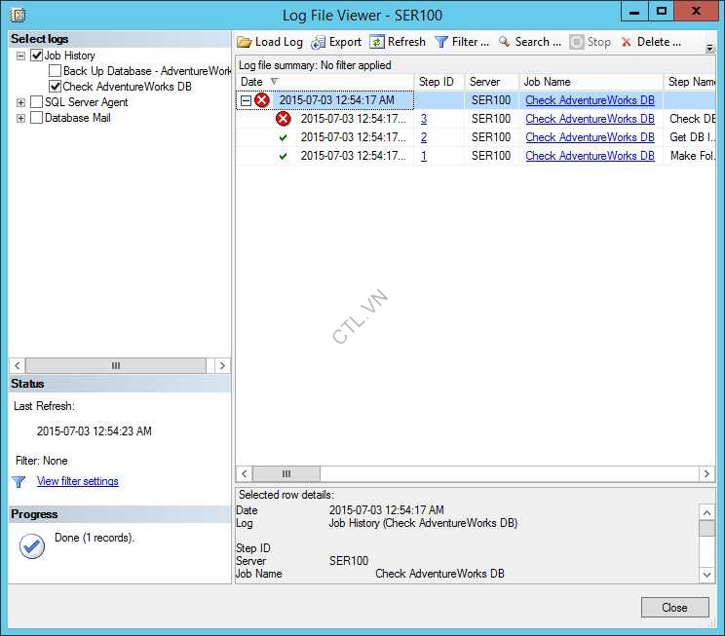The image size is (725, 636).
Task: Click the Log File Viewer title icon
Action: [x=18, y=15]
